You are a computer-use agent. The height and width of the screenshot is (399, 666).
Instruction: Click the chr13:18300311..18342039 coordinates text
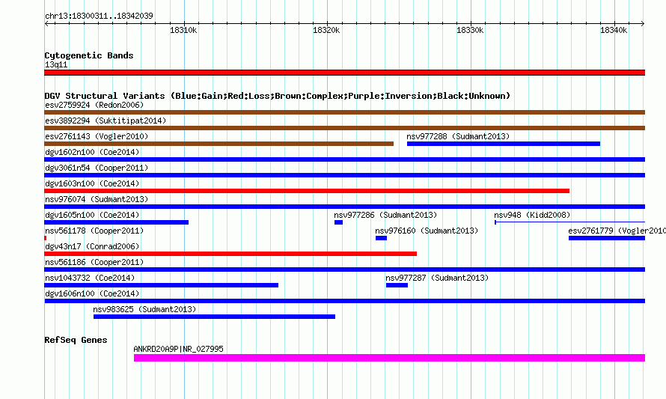point(99,16)
